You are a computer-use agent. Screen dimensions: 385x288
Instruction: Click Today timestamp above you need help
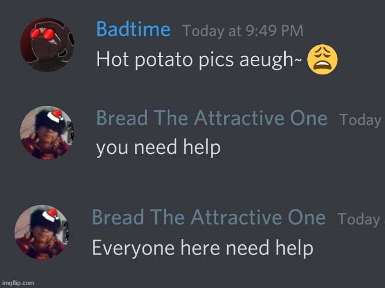360,120
